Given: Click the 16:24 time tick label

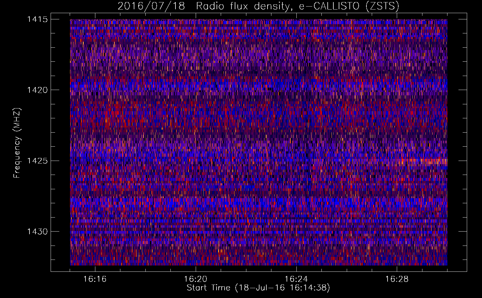Looking at the screenshot, I should pos(296,279).
